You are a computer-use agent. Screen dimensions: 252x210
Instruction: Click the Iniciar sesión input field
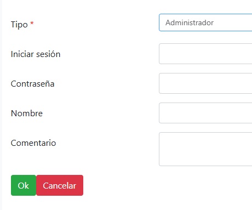point(205,54)
